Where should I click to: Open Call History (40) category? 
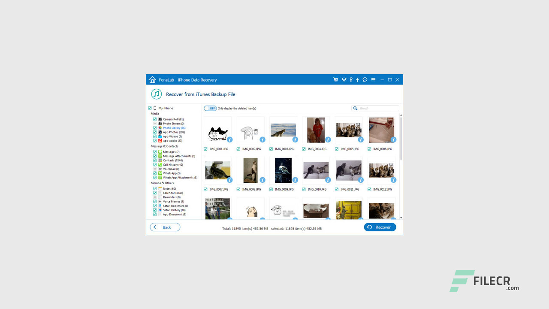173,165
